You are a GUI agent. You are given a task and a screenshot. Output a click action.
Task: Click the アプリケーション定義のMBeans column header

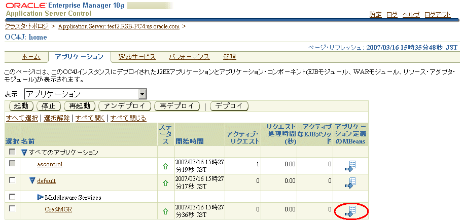click(x=350, y=134)
